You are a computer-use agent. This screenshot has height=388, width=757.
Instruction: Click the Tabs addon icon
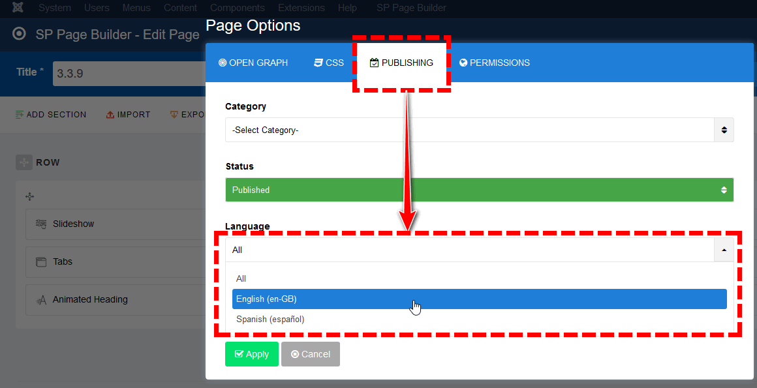coord(41,262)
